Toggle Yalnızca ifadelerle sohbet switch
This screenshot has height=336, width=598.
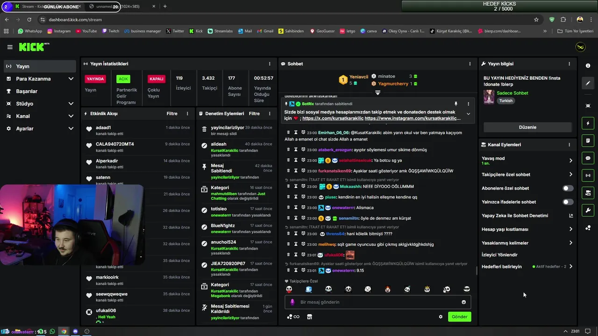click(x=568, y=202)
